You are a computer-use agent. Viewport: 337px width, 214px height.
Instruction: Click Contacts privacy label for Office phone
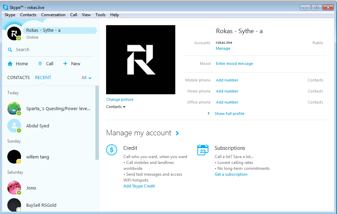315,102
